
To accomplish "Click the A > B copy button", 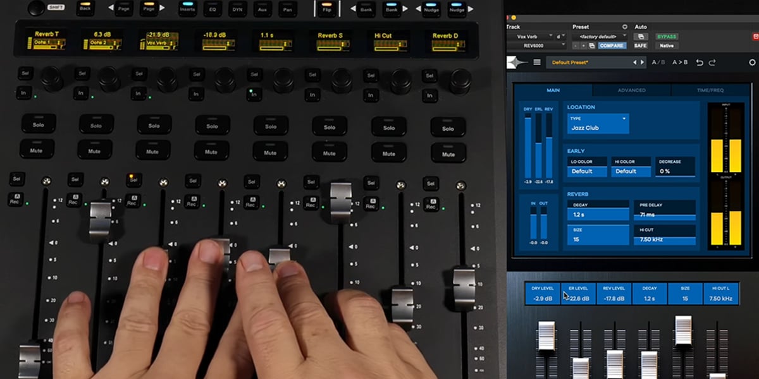I will (679, 62).
